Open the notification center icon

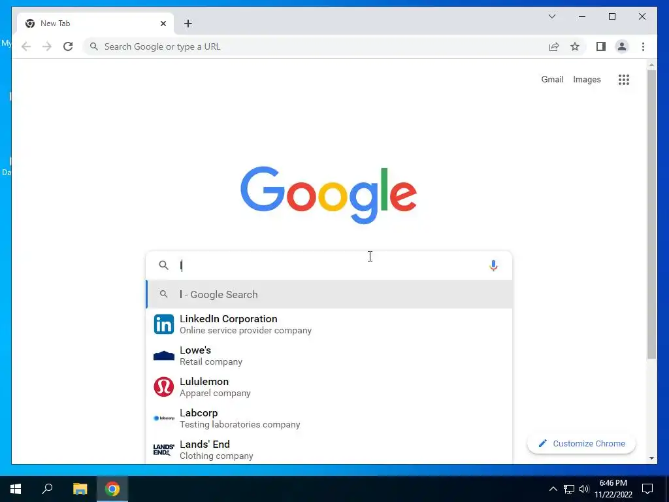tap(647, 489)
